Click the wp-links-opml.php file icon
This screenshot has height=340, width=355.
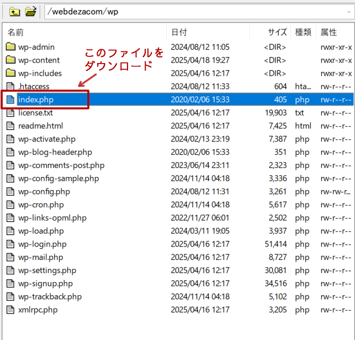(x=10, y=218)
